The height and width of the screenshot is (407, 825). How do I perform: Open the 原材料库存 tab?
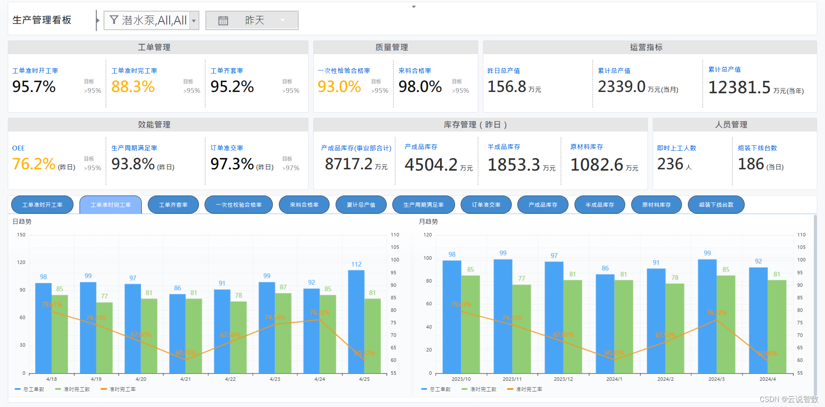click(657, 205)
